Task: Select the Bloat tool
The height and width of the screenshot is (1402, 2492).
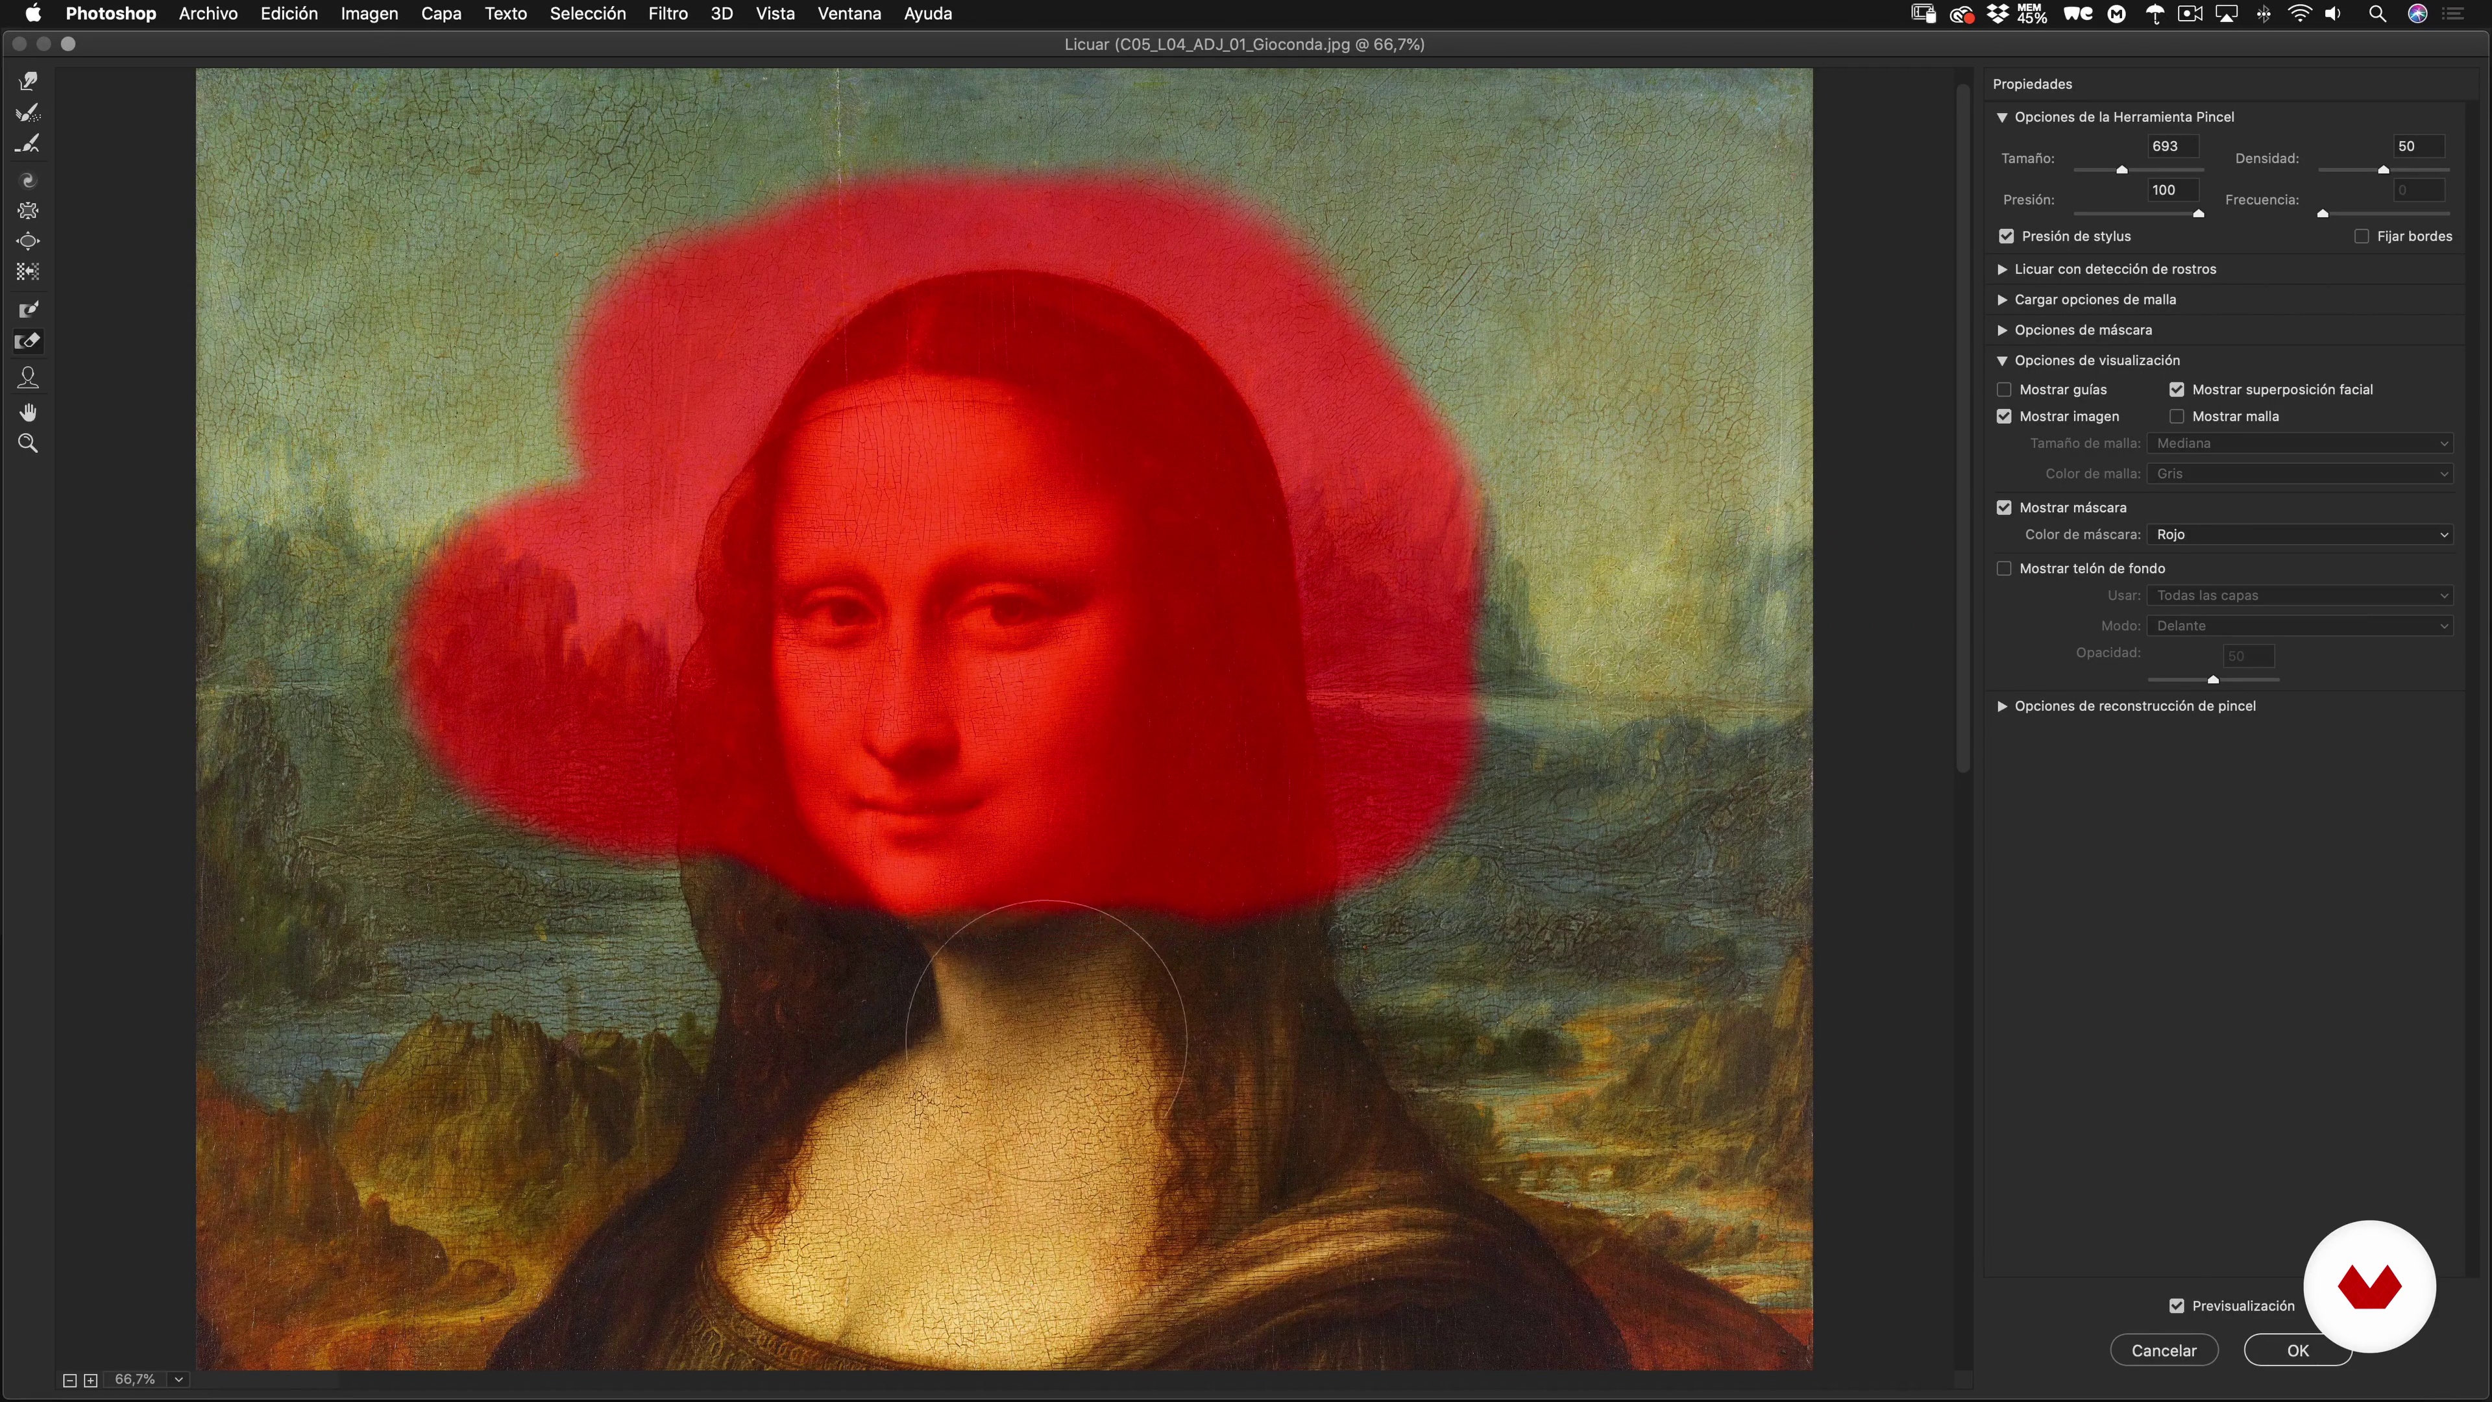Action: tap(28, 241)
